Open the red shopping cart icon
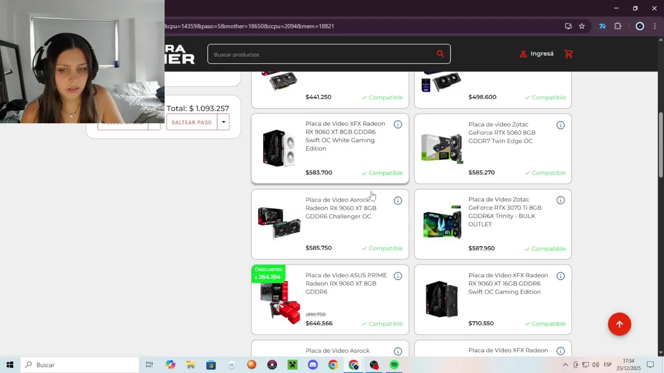 (569, 54)
